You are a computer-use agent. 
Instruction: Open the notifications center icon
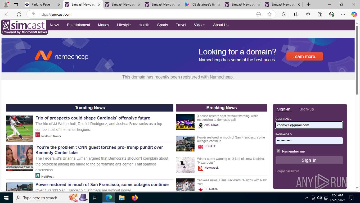click(x=351, y=198)
